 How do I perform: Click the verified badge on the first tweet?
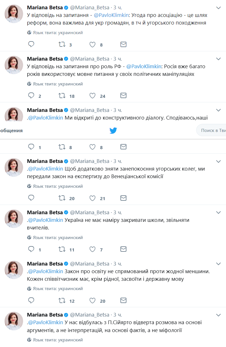pos(66,8)
